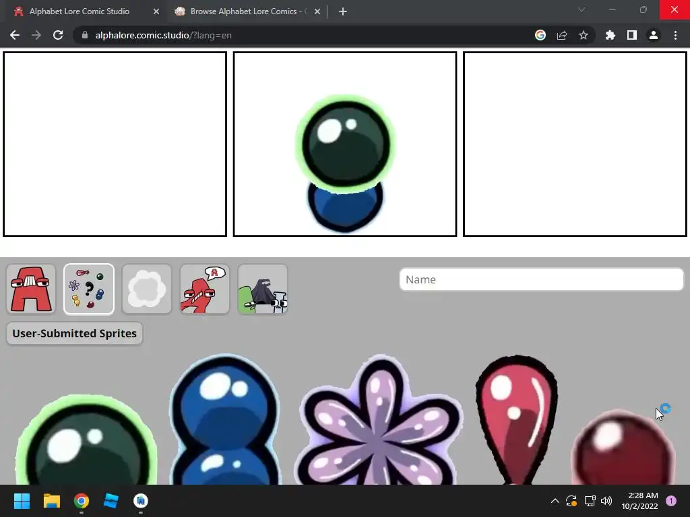Add the dark red blurry orb sprite
This screenshot has width=690, height=517.
[623, 448]
